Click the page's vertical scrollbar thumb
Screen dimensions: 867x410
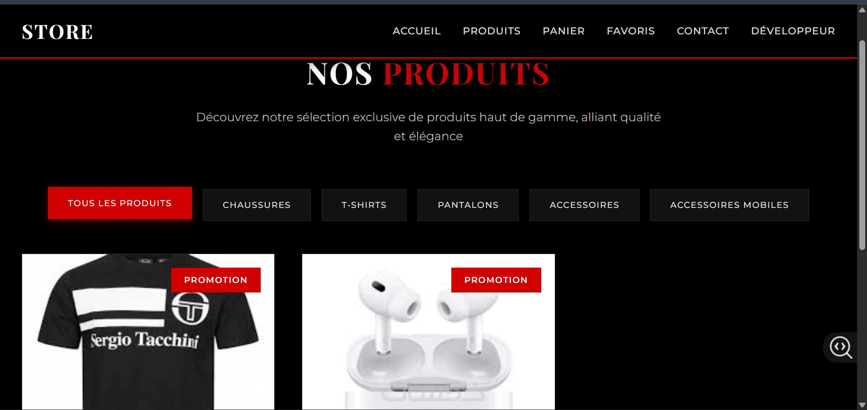point(862,145)
